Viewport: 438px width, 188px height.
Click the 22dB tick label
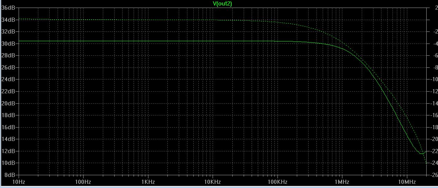click(x=8, y=91)
